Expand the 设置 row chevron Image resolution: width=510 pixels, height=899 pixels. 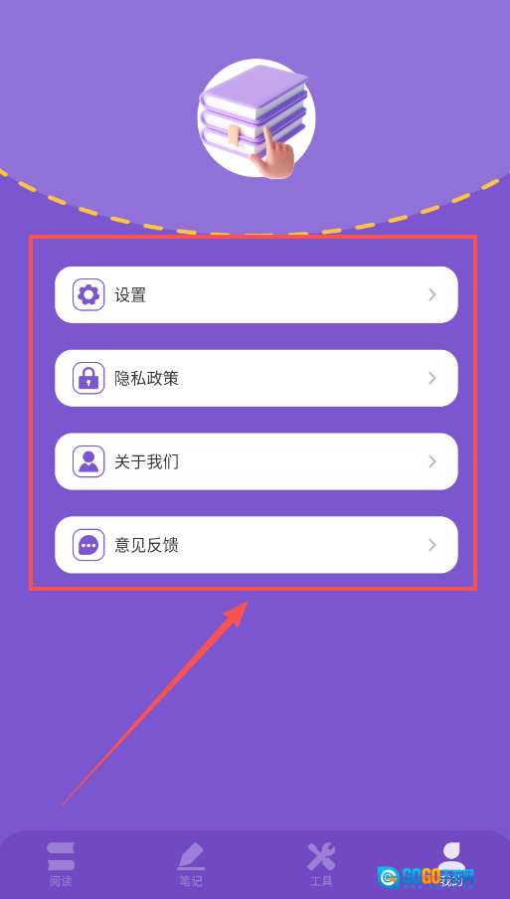[432, 294]
